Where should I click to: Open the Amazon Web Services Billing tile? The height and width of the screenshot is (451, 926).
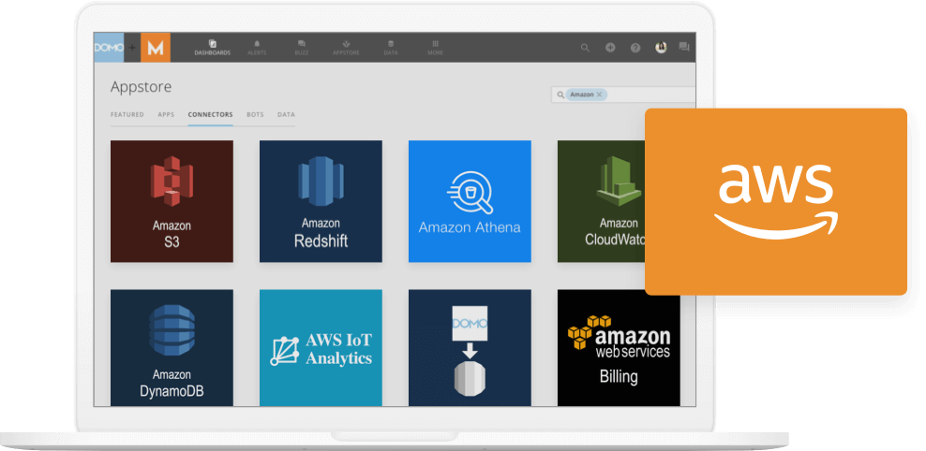(x=619, y=350)
